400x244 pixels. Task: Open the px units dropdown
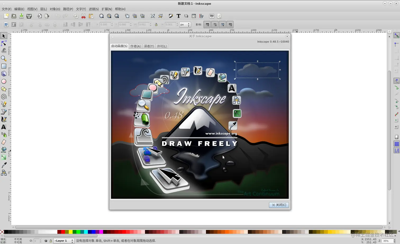185,25
